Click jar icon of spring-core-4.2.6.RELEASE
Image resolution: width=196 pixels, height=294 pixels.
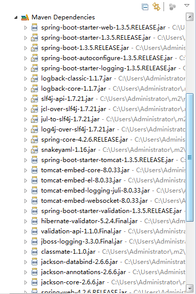(35, 139)
